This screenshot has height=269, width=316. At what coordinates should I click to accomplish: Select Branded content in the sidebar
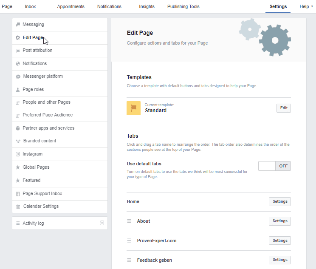click(39, 141)
